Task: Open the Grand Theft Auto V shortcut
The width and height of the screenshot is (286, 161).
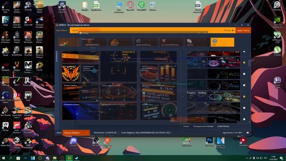Action: click(17, 112)
